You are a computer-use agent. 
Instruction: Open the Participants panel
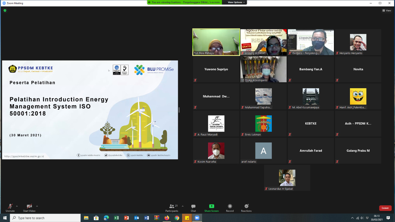172,208
